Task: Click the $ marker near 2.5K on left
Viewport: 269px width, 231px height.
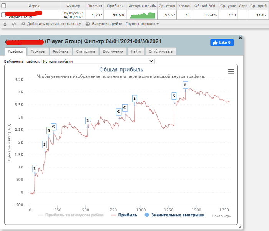Action: click(x=49, y=131)
